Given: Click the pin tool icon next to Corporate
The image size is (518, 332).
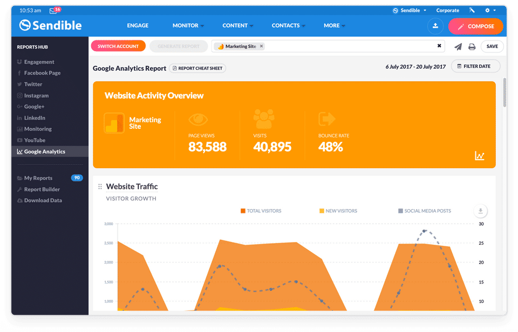Looking at the screenshot, I should [x=472, y=10].
